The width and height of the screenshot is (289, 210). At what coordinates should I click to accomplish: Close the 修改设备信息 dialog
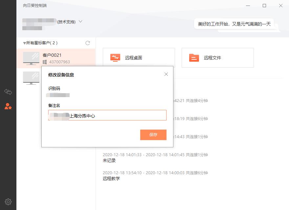click(166, 74)
